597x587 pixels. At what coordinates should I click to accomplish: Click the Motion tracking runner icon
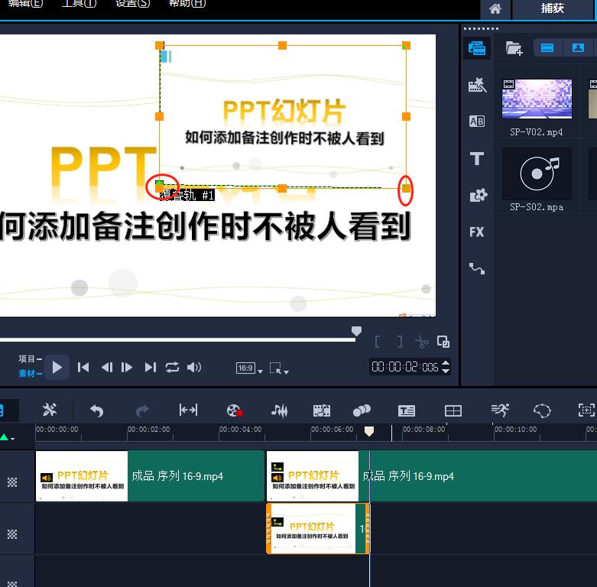[x=500, y=410]
